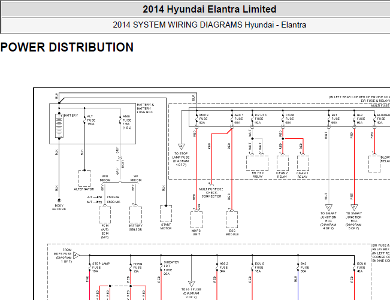Click the 'MDPS FUSE 80A' label
Image resolution: width=390 pixels, height=300 pixels.
204,119
